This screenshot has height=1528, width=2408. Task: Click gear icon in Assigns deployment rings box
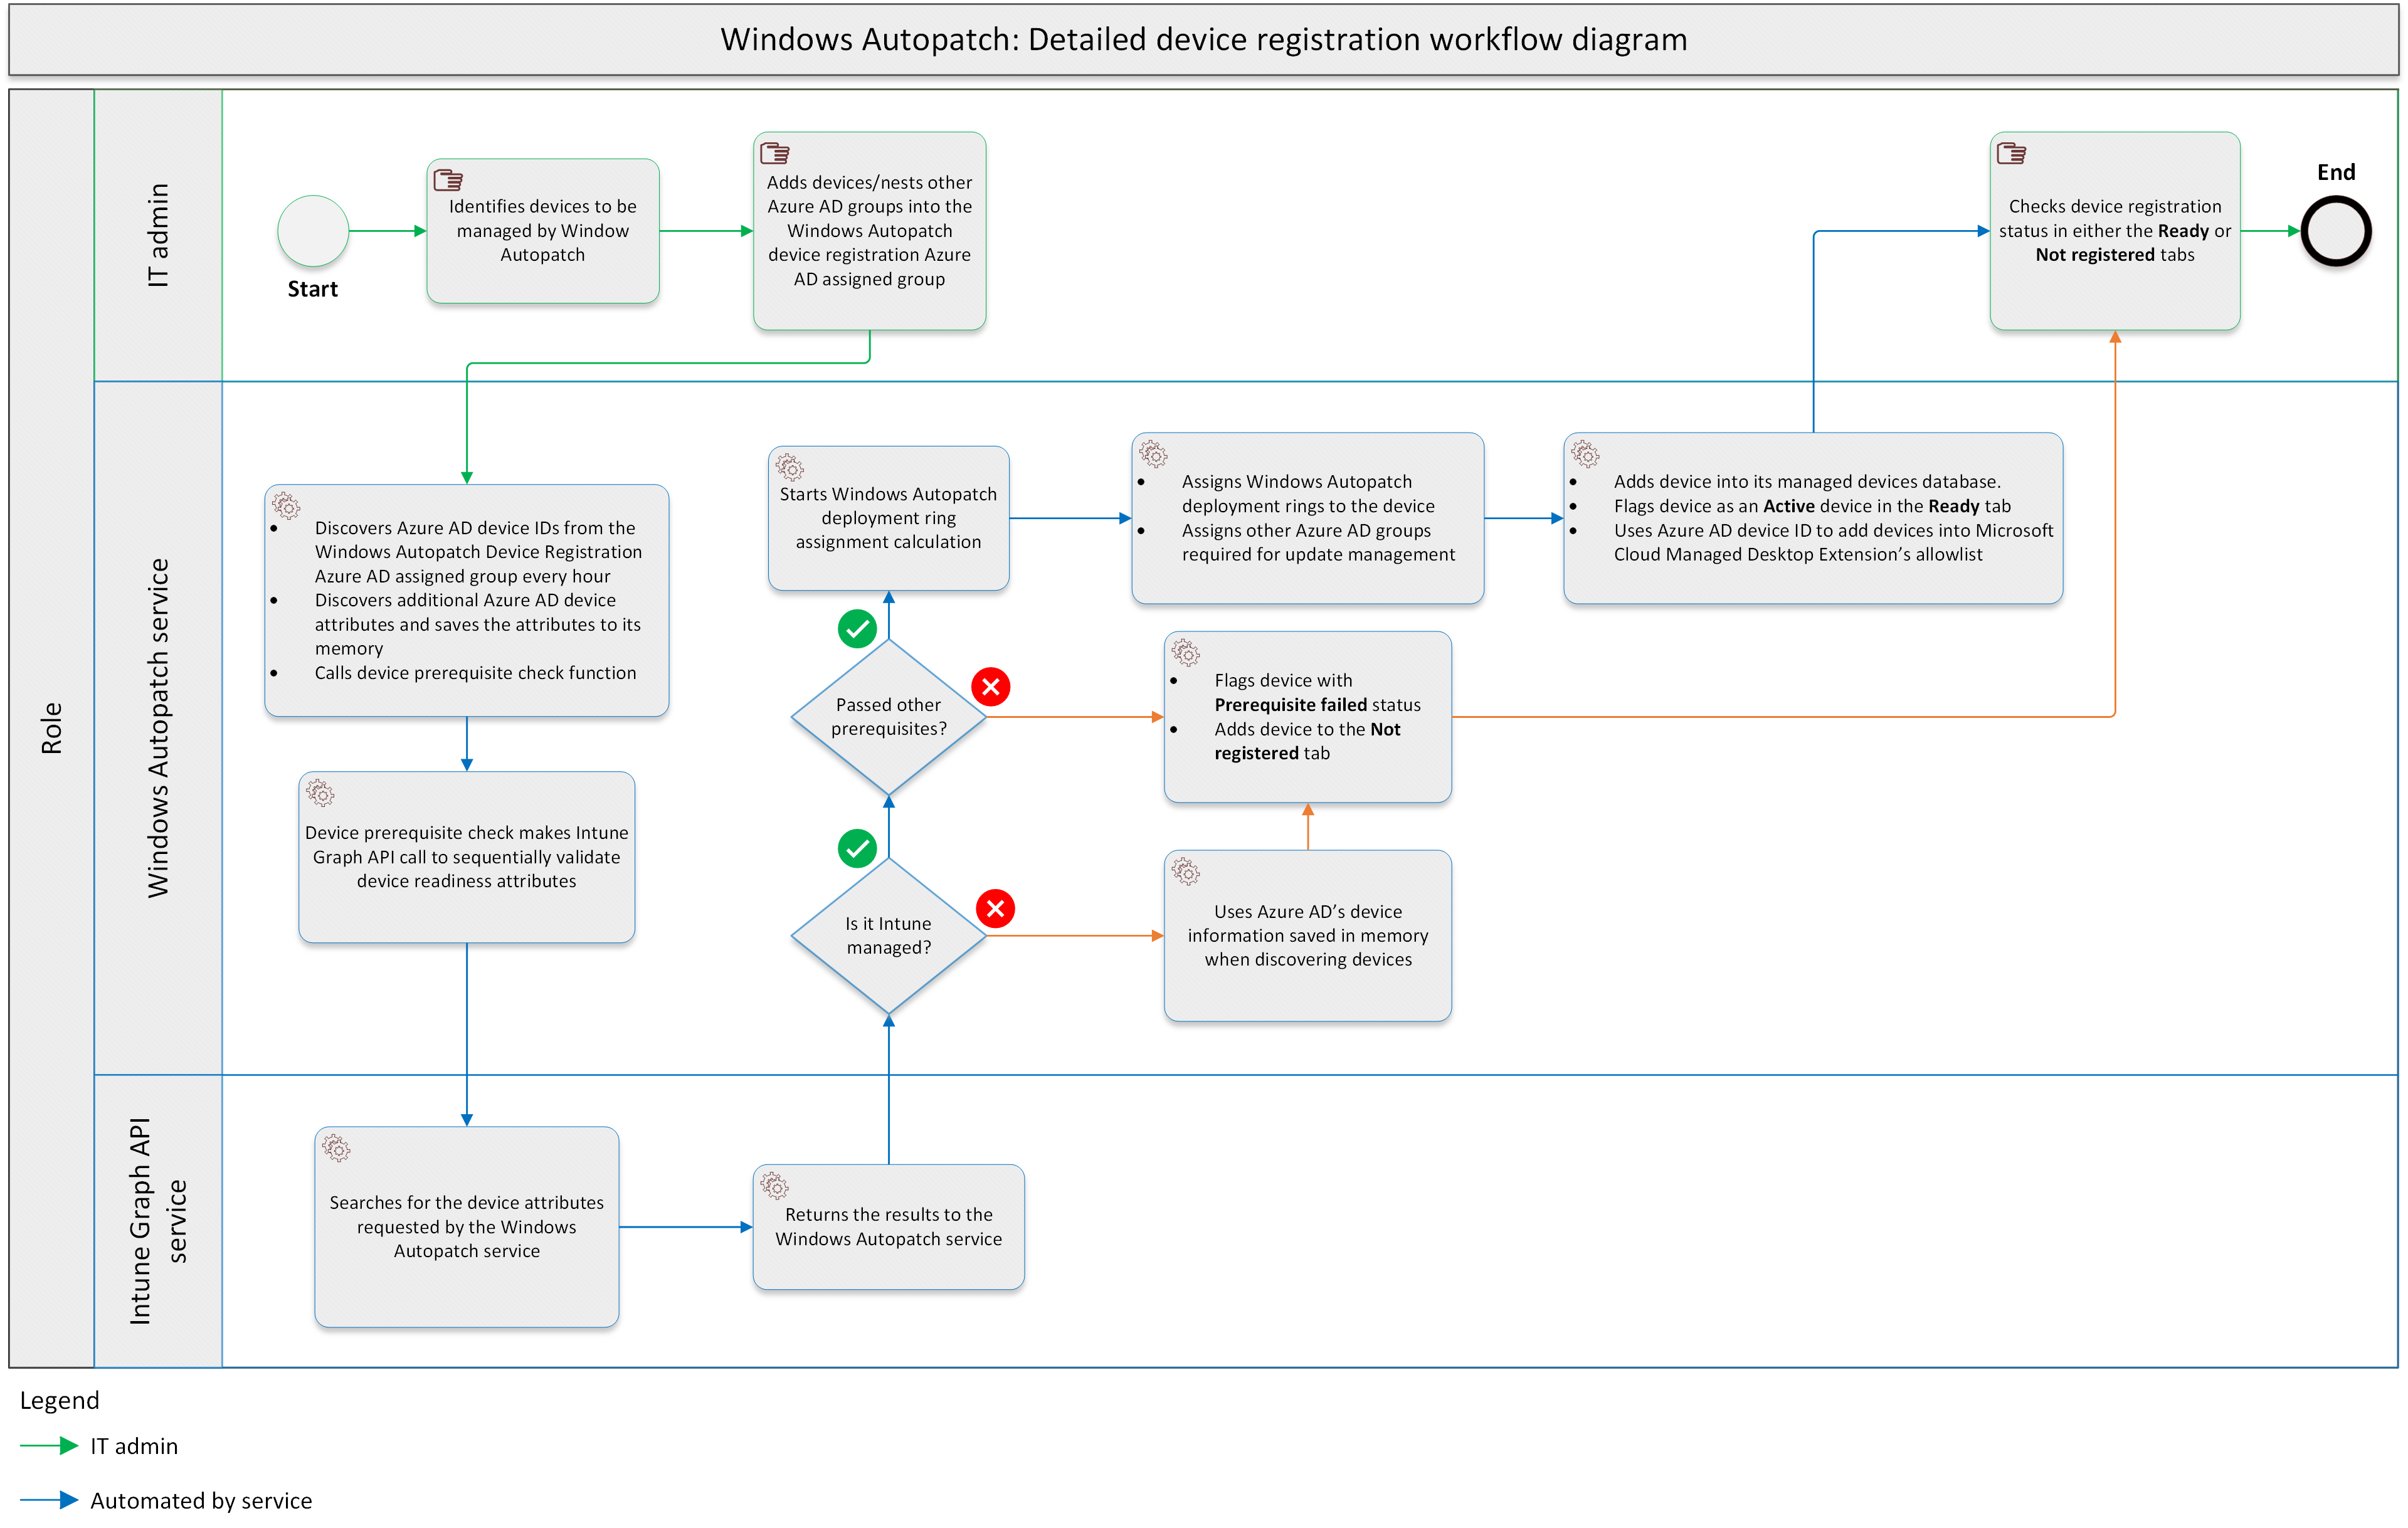point(1153,454)
